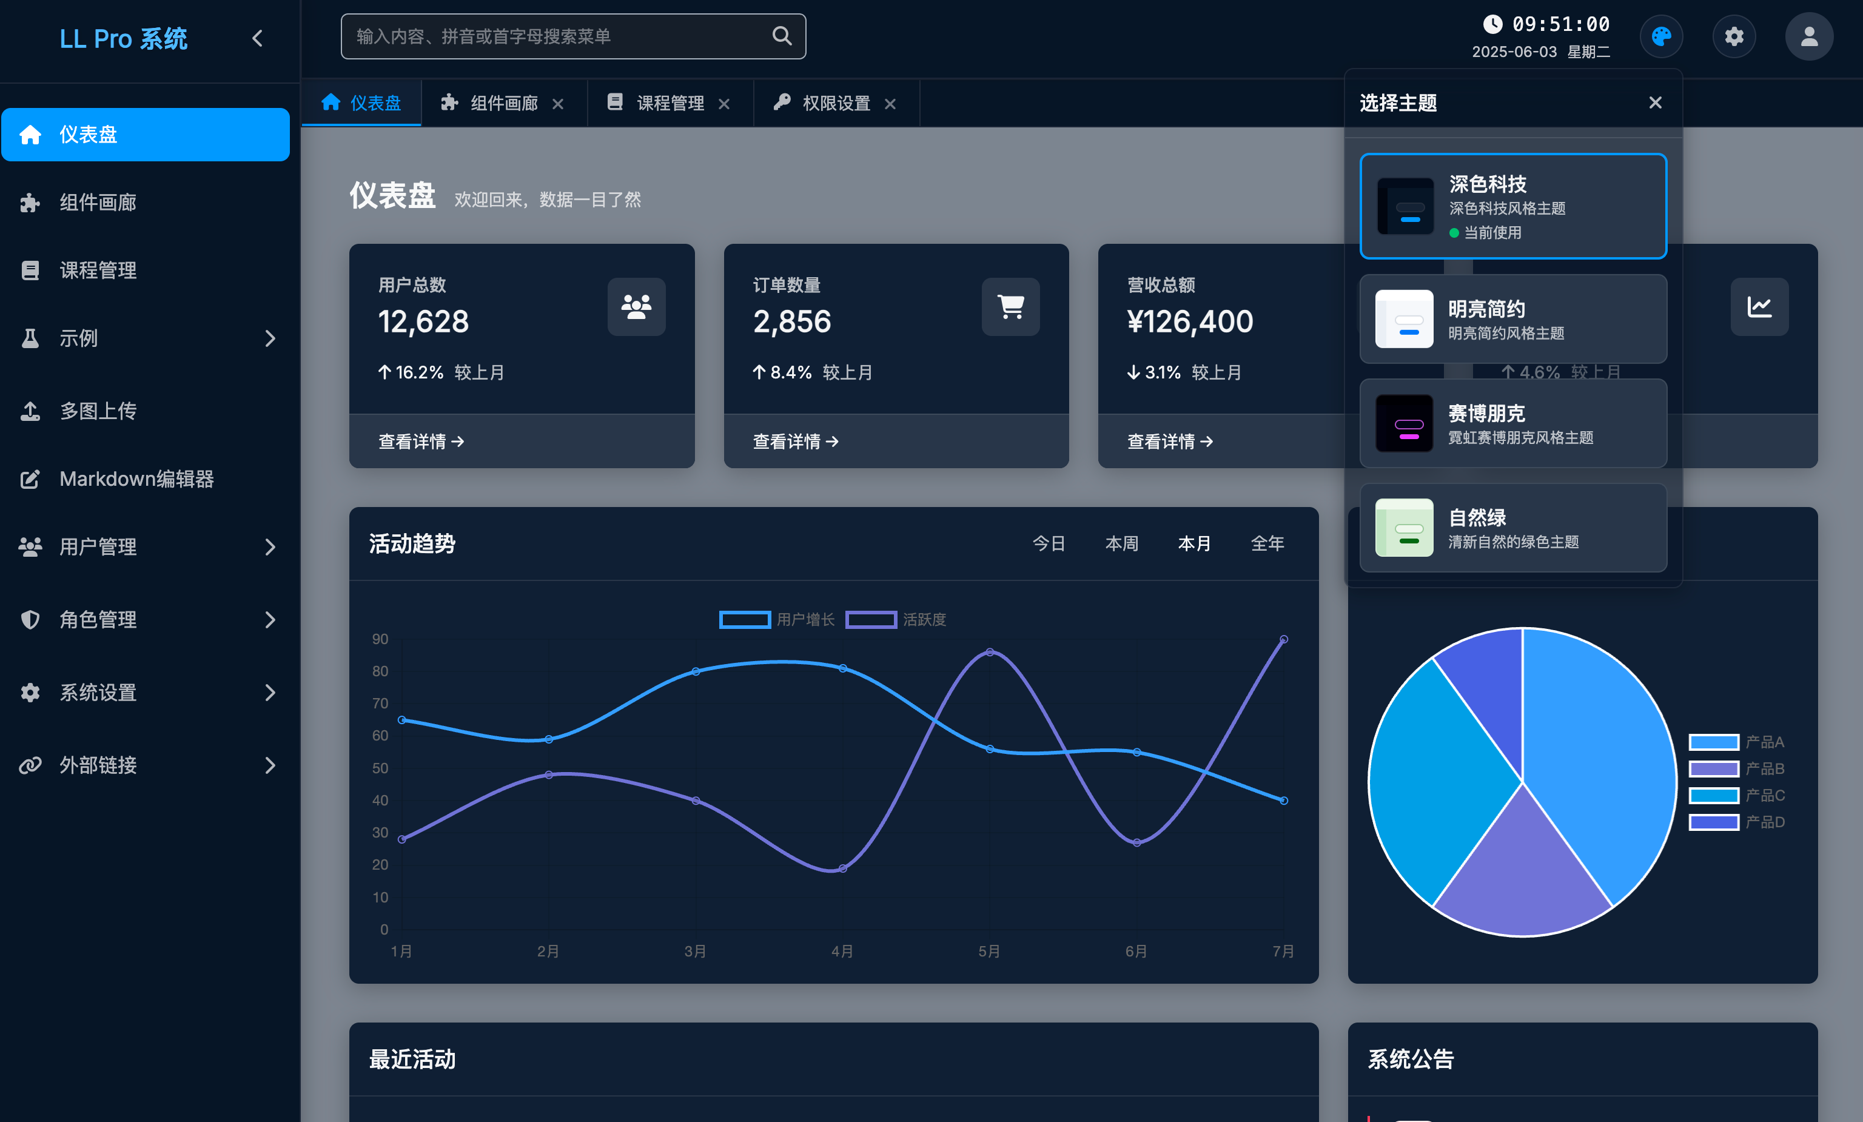Open the theme palette icon
Viewport: 1863px width, 1122px height.
1660,36
